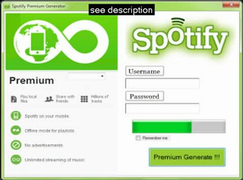243x180 pixels.
Task: Click the Premium Generate !!! button
Action: tap(187, 157)
